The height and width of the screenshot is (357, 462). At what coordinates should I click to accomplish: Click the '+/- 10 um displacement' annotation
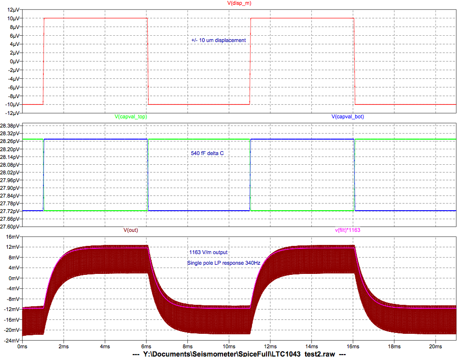pyautogui.click(x=218, y=40)
